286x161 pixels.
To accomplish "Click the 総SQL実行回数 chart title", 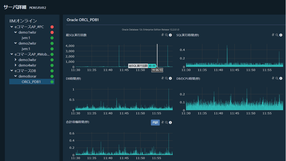I will 76,35.
